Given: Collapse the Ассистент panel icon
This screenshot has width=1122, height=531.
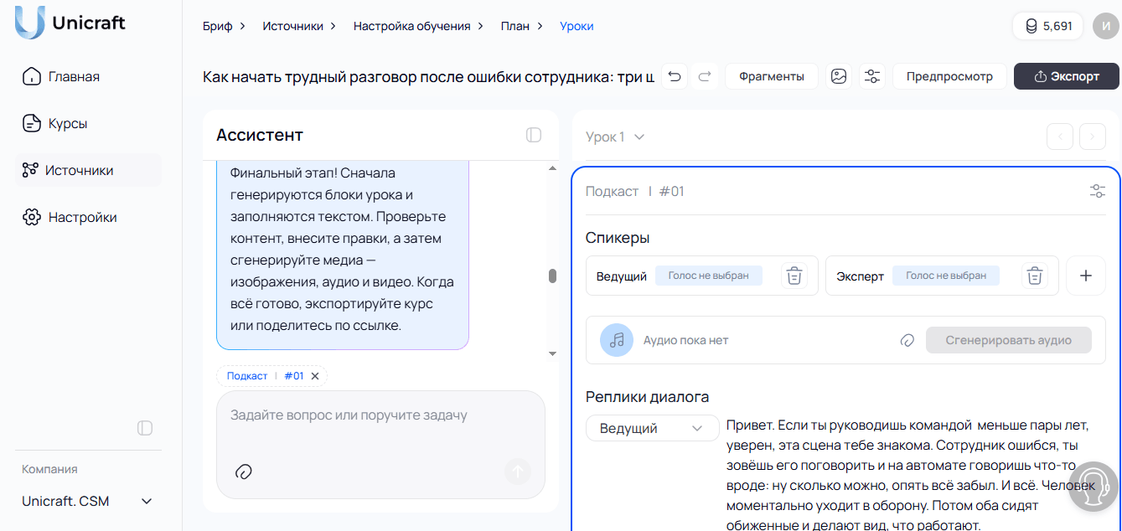Looking at the screenshot, I should (x=534, y=135).
